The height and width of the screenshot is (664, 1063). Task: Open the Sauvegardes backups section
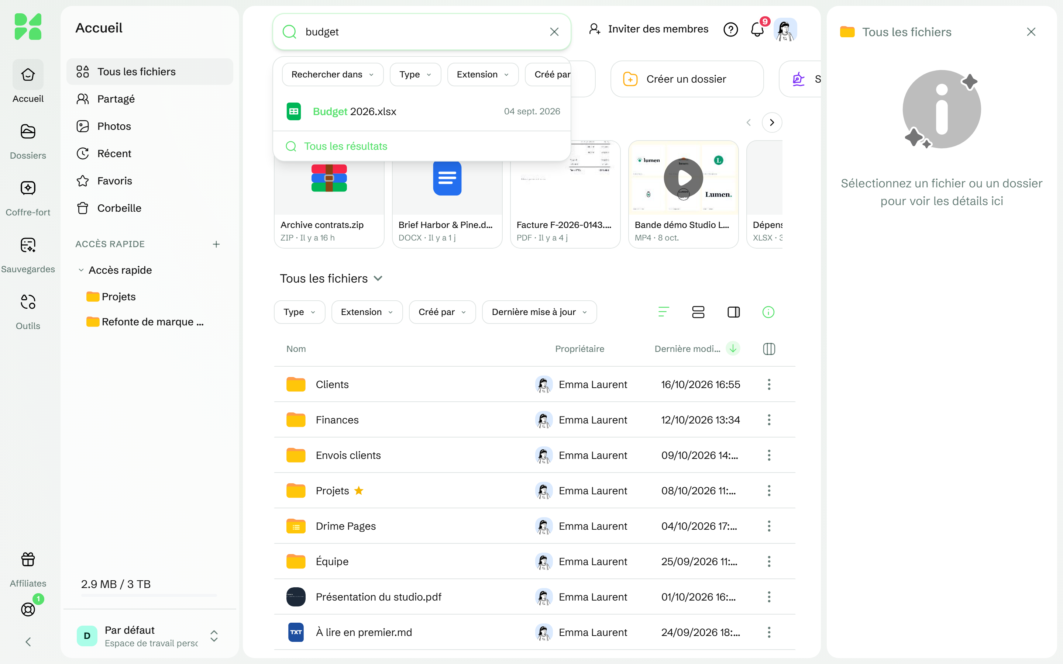click(x=28, y=255)
